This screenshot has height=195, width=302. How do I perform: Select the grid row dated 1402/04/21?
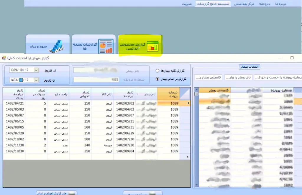pos(88,103)
